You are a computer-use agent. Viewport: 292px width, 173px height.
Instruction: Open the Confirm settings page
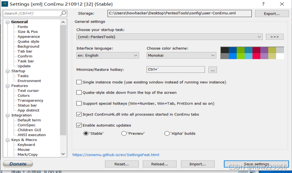click(x=25, y=56)
